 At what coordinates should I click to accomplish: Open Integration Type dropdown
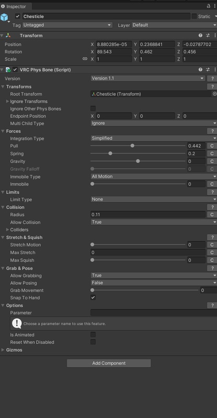[154, 138]
